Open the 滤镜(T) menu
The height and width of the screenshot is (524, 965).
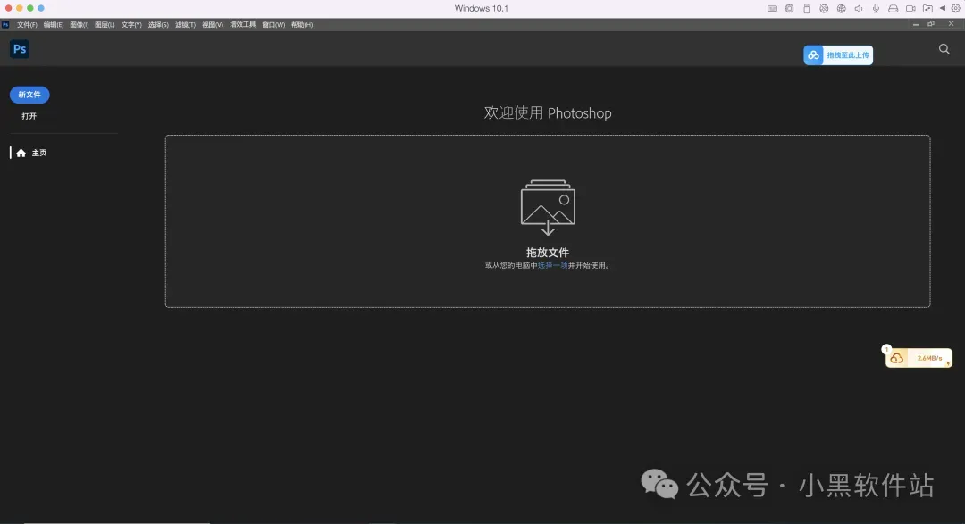185,25
